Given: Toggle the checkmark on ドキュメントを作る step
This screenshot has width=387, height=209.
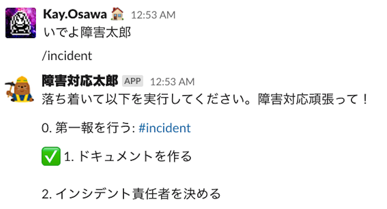Looking at the screenshot, I should click(x=51, y=156).
